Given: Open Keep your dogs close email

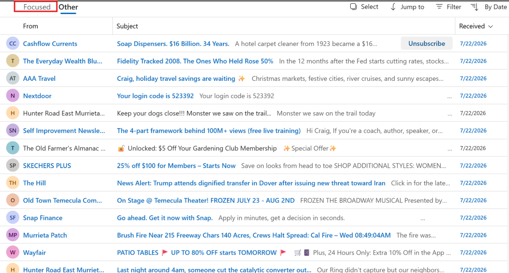Looking at the screenshot, I should click(x=194, y=113).
